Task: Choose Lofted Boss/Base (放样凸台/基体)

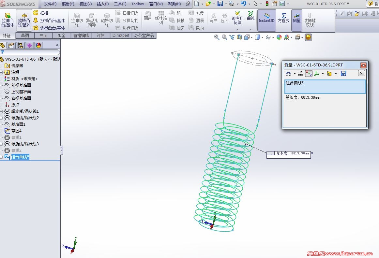Action: [x=49, y=21]
